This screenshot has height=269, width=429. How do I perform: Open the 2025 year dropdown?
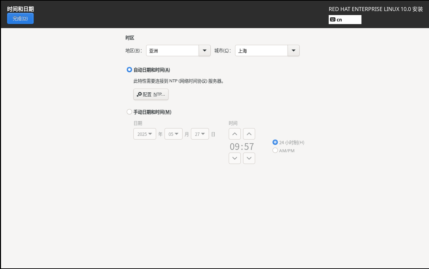pyautogui.click(x=145, y=134)
